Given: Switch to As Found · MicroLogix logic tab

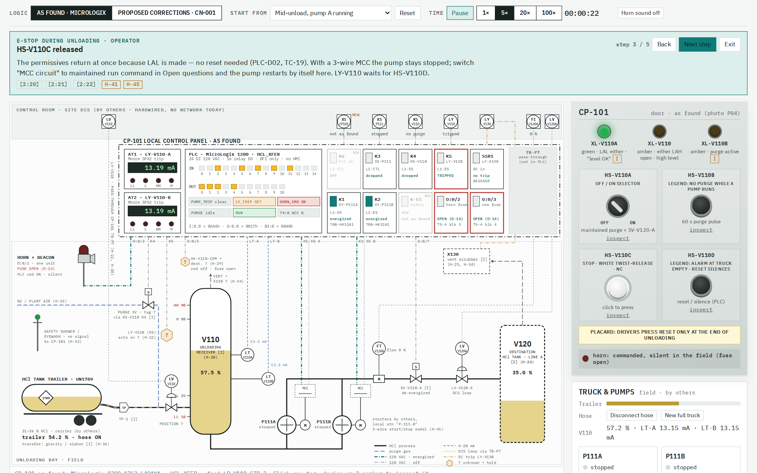Looking at the screenshot, I should tap(71, 13).
